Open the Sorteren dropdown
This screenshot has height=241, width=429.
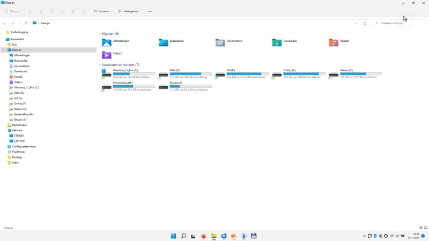point(102,11)
